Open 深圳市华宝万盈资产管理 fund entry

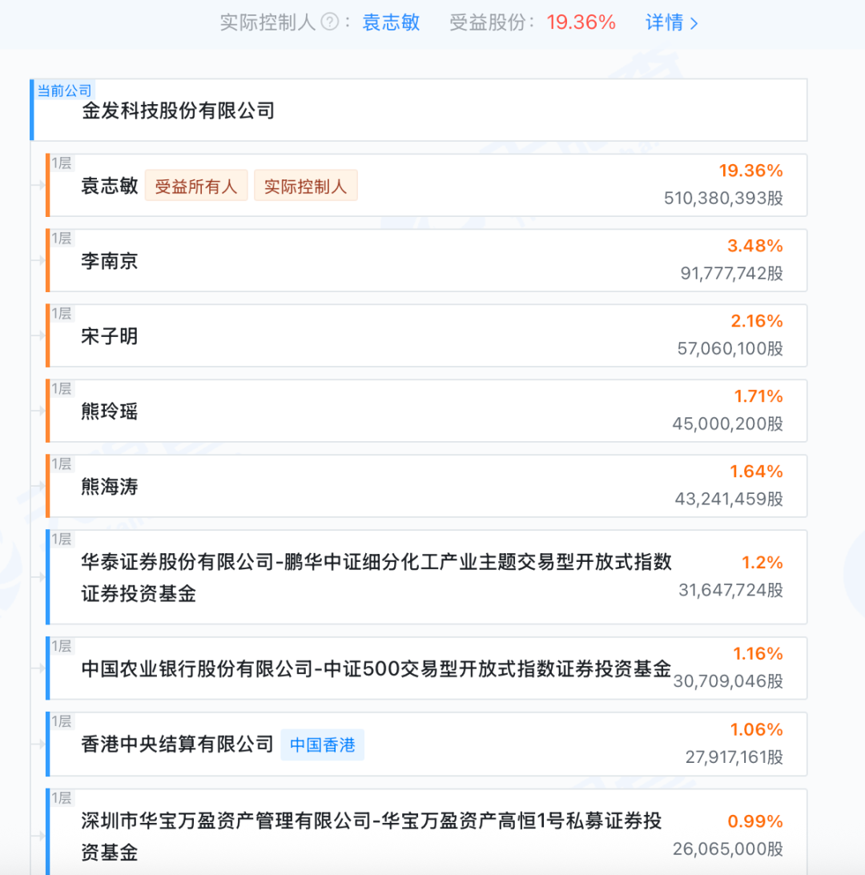pos(372,836)
